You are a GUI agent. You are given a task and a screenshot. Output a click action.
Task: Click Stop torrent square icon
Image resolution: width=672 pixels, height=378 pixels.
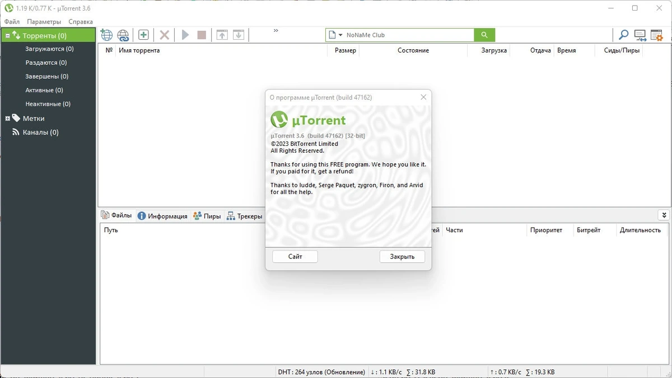[x=202, y=35]
